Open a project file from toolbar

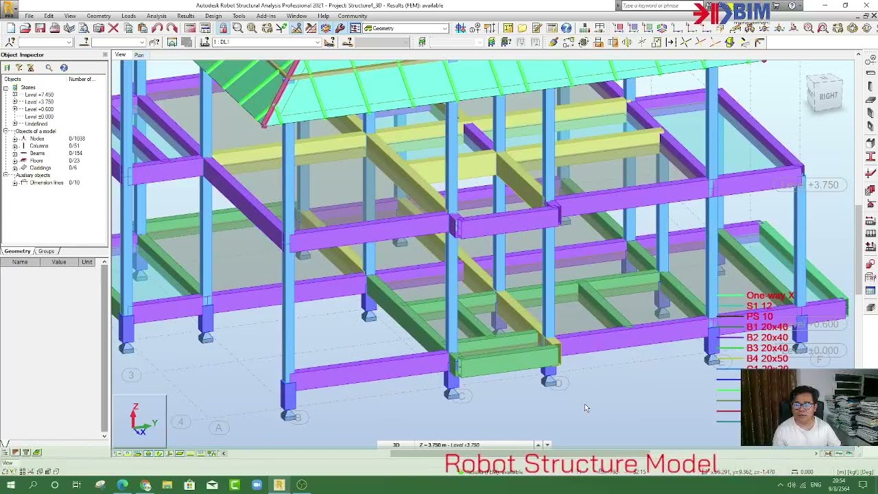pos(25,28)
